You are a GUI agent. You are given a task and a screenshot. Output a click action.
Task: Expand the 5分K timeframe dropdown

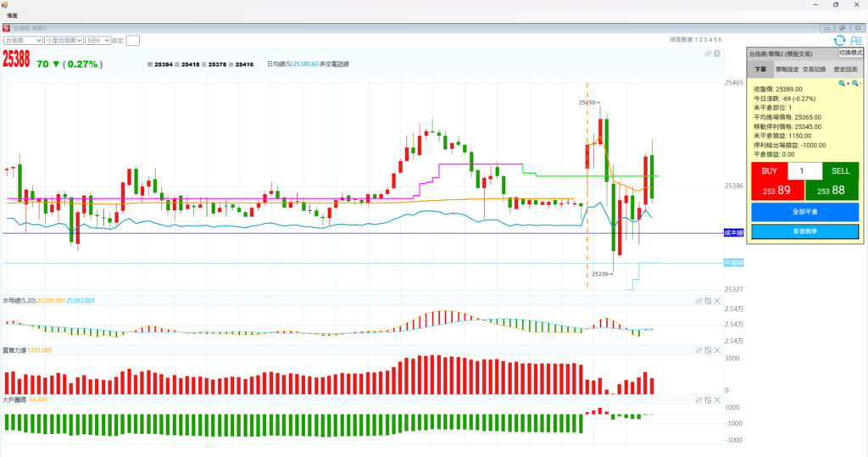tap(98, 40)
